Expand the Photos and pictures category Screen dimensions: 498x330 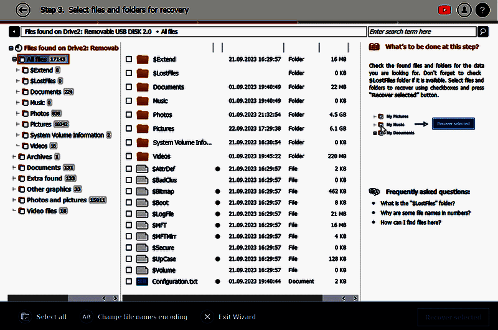(x=14, y=200)
